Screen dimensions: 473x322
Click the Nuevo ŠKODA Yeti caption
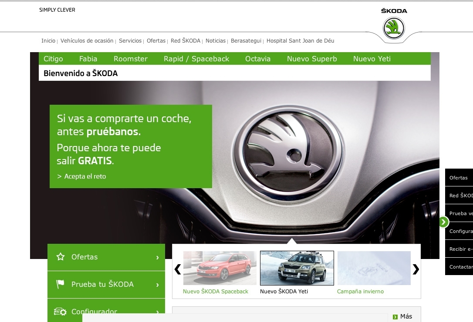tap(284, 291)
